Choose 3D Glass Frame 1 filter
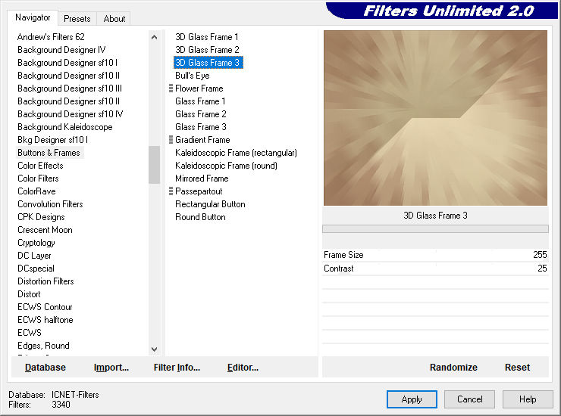561x416 pixels. [206, 37]
